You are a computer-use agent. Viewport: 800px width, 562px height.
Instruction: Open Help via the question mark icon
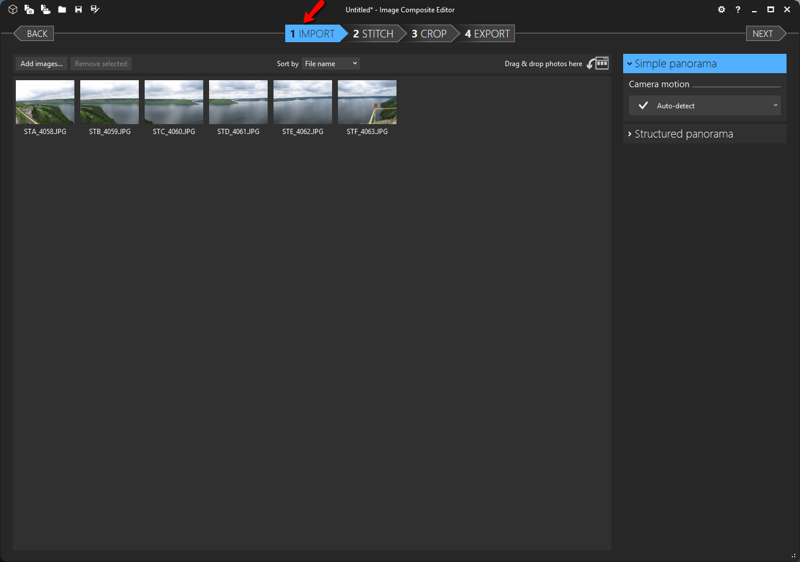click(738, 9)
